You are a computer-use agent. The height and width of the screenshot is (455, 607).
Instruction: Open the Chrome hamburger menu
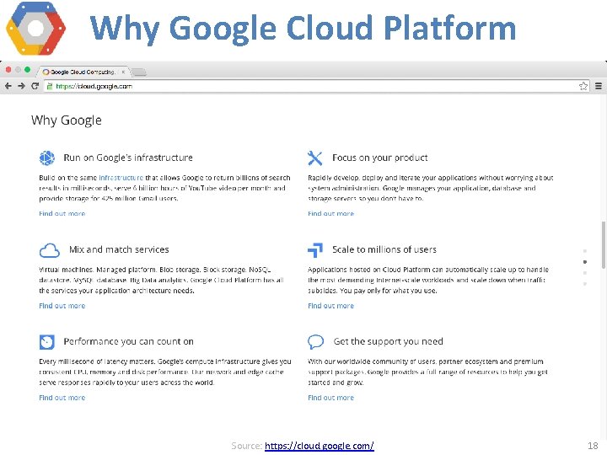599,86
